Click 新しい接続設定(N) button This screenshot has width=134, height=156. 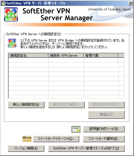coord(26,105)
